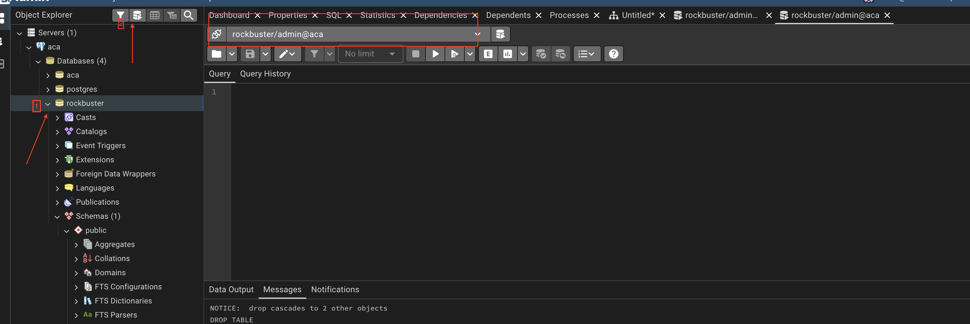Click the Execute query play button
The image size is (970, 324).
click(x=435, y=54)
